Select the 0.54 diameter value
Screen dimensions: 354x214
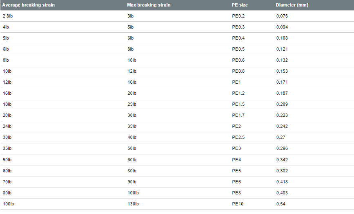click(281, 204)
